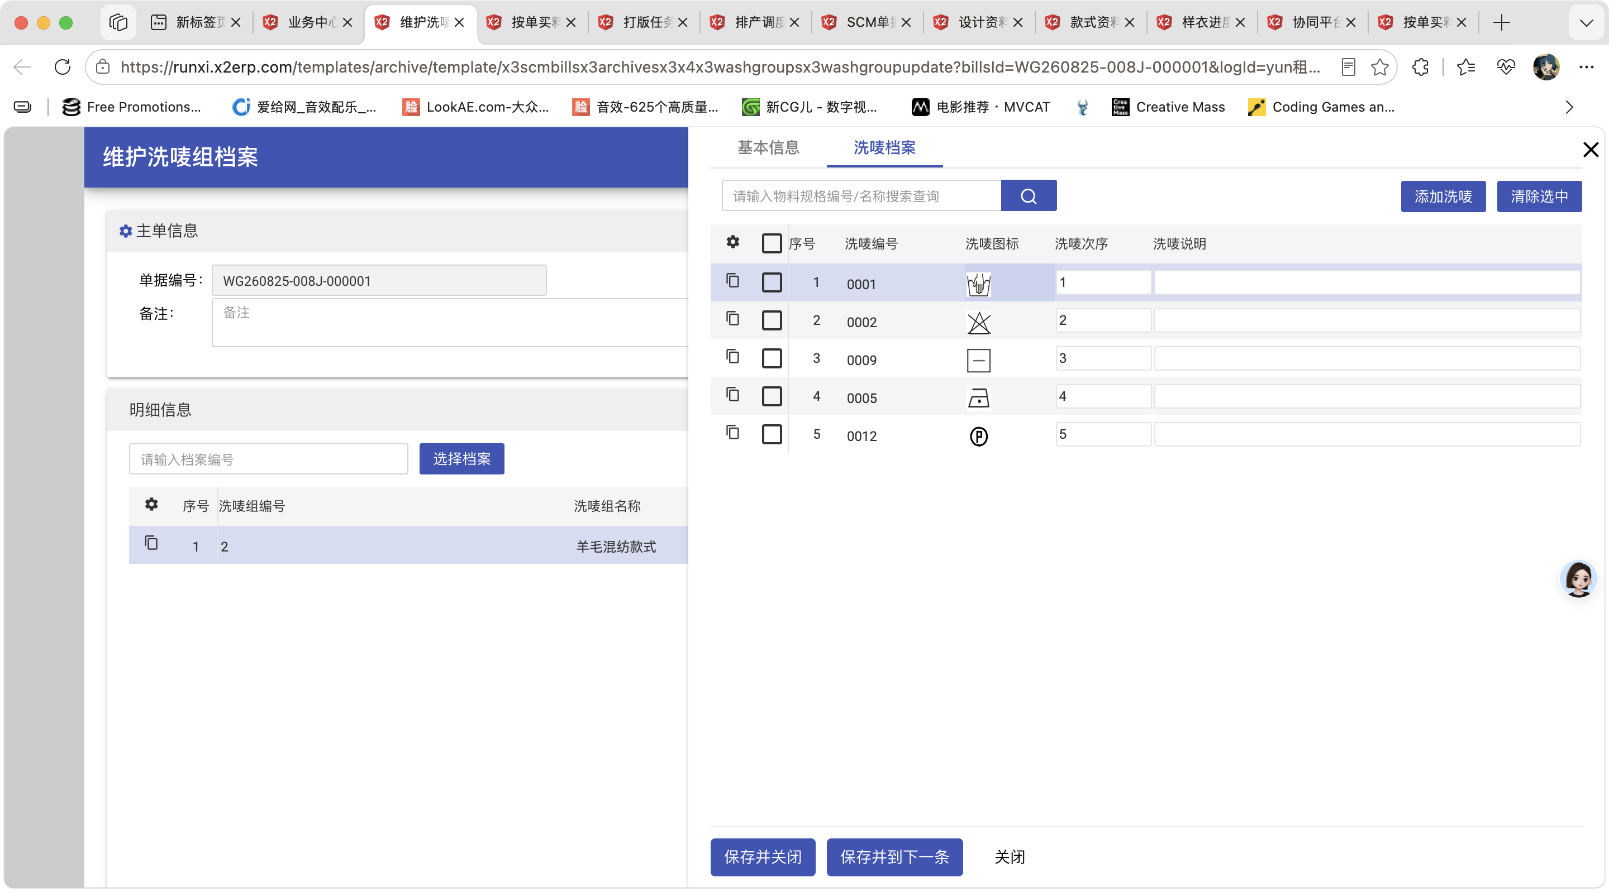Click 保存并关闭 button
This screenshot has height=892, width=1609.
tap(763, 857)
